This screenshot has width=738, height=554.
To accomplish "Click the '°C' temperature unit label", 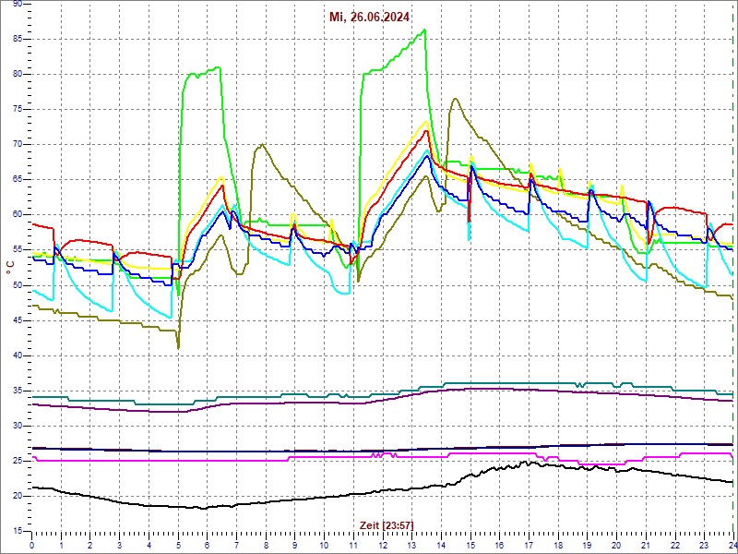I will click(x=10, y=268).
